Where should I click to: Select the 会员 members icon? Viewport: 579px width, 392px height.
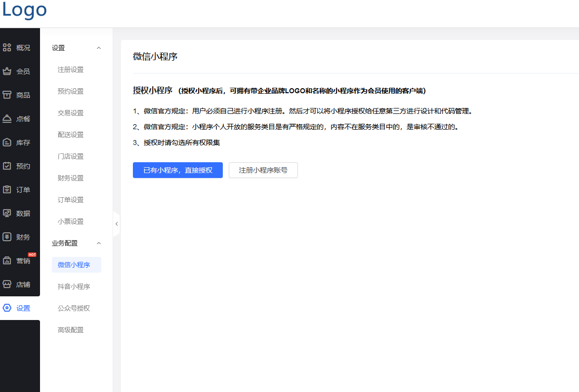[20, 71]
